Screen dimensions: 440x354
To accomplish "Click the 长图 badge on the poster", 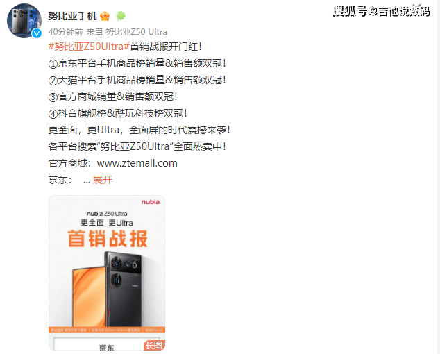I will coord(154,345).
